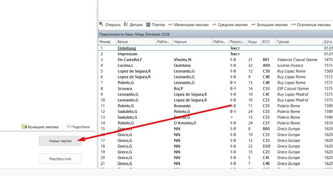
Task: Select the De Castellvi,F game row
Action: (216, 60)
